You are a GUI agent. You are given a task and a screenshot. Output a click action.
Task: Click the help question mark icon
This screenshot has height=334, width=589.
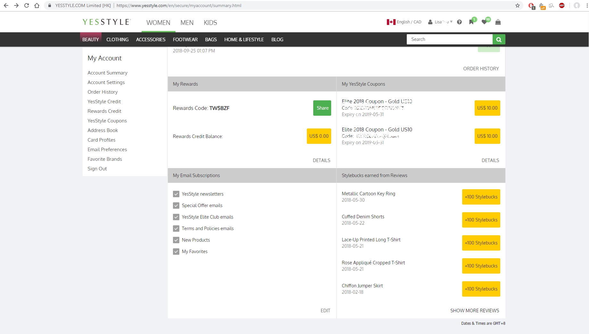coord(459,22)
